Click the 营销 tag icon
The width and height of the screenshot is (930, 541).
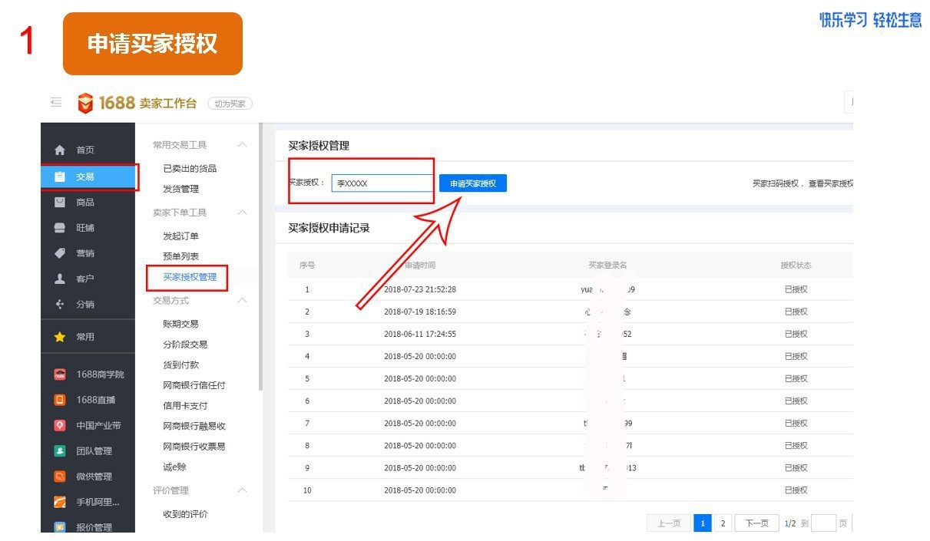click(60, 253)
